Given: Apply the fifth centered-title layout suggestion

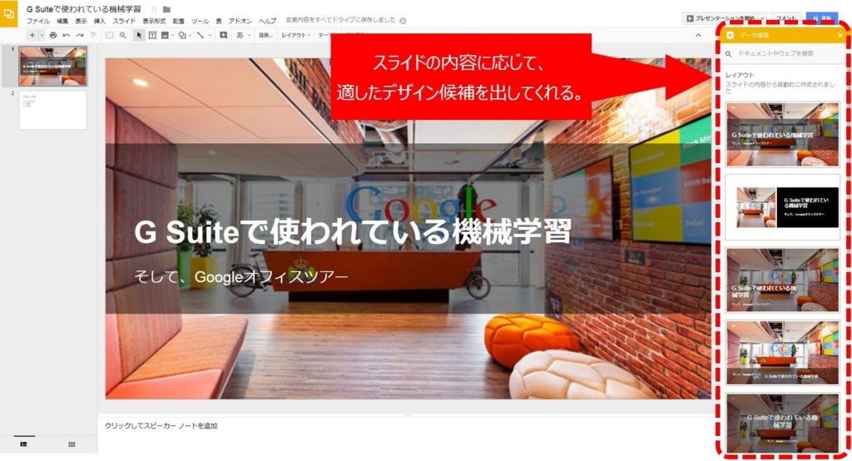Looking at the screenshot, I should 782,423.
